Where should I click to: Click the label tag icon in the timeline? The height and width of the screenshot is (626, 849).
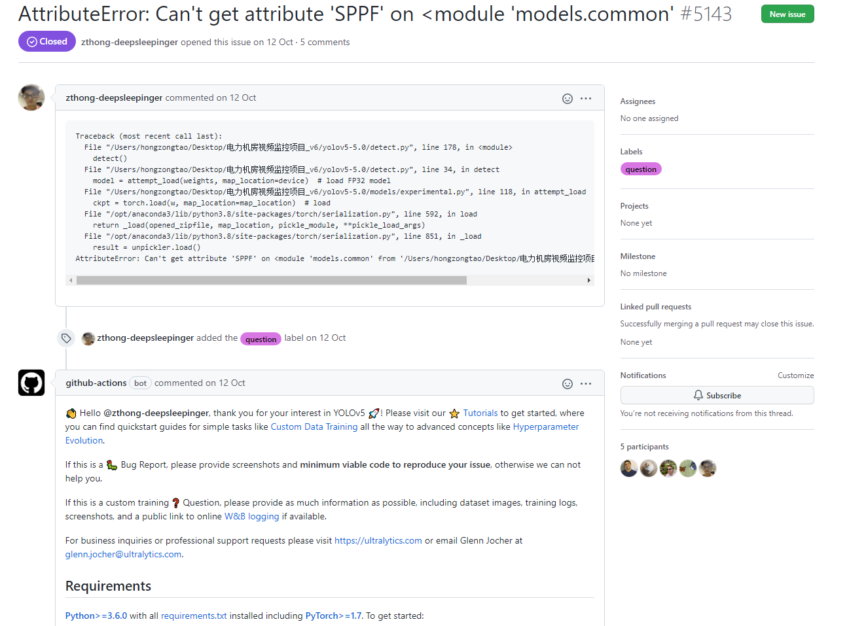pyautogui.click(x=65, y=338)
